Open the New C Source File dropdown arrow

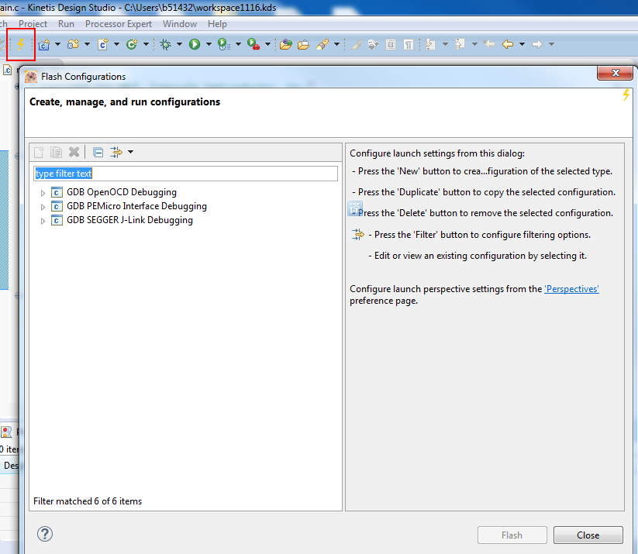pos(116,44)
